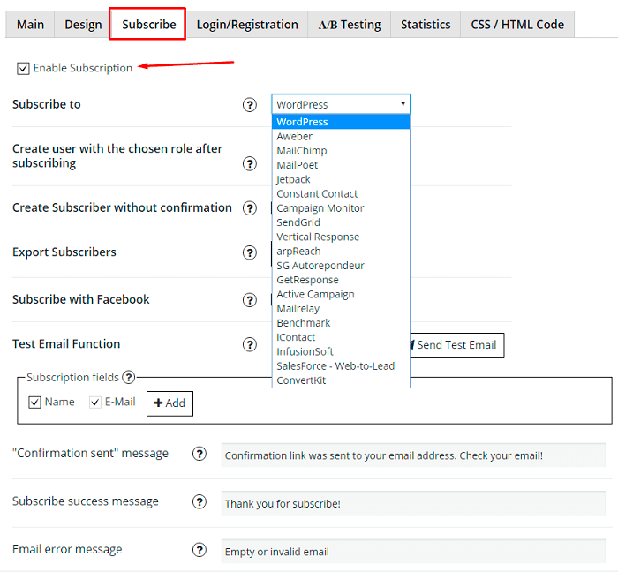Open help for Subscribe to setting

tap(250, 105)
